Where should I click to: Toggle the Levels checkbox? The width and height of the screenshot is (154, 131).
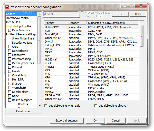[10, 71]
